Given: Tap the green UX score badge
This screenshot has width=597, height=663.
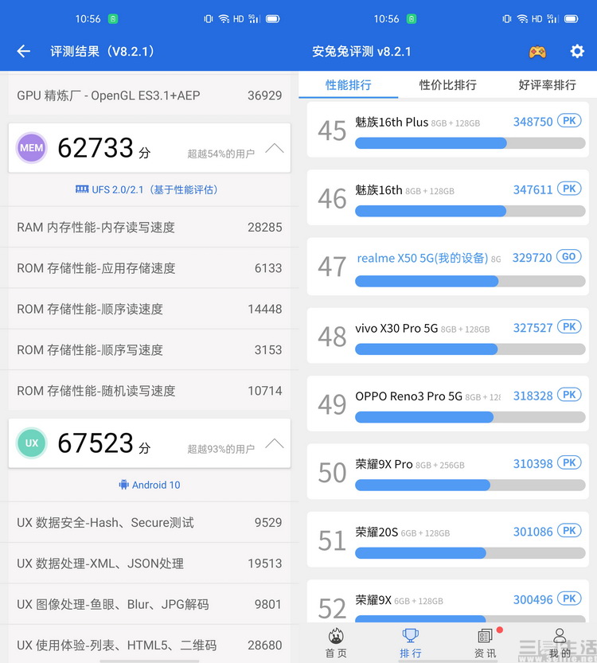Looking at the screenshot, I should coord(31,443).
